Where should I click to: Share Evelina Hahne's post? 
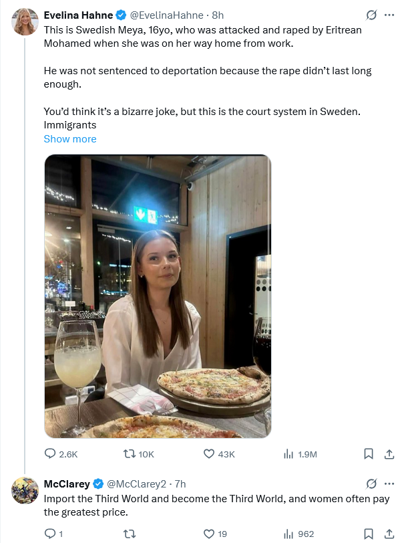coord(389,454)
